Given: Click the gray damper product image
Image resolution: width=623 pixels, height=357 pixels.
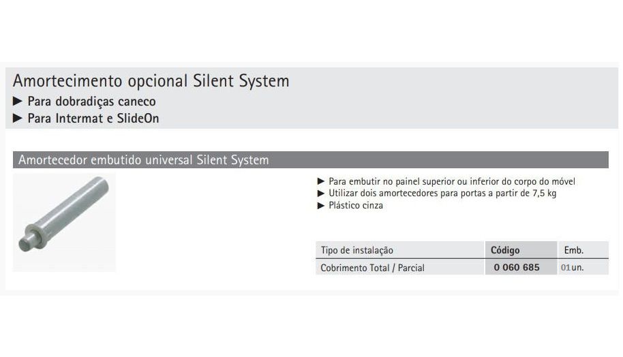Looking at the screenshot, I should [64, 222].
